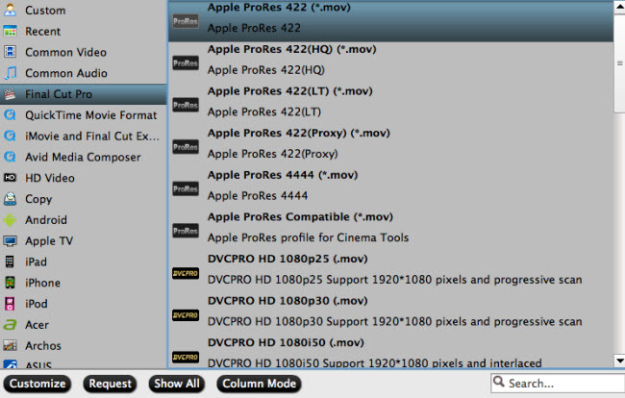Open the iPad category label
The width and height of the screenshot is (625, 398).
(x=36, y=261)
